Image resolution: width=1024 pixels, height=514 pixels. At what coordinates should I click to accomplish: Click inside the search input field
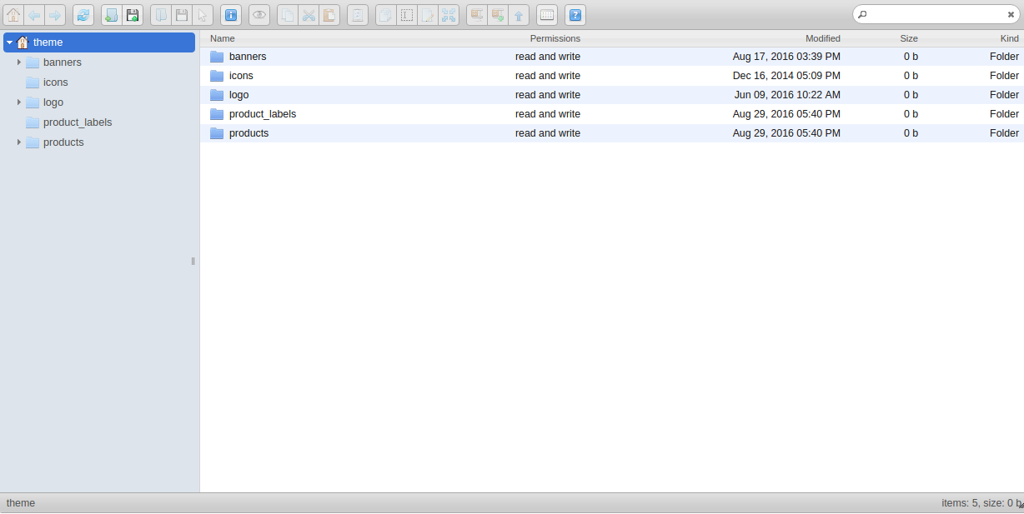936,14
